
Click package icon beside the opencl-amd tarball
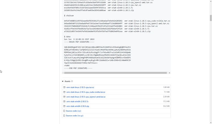click(64, 97)
